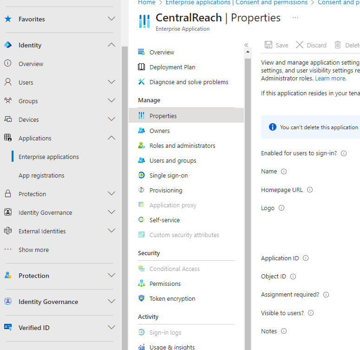This screenshot has width=360, height=350.
Task: Expand the Favorites section chevron
Action: 111,19
